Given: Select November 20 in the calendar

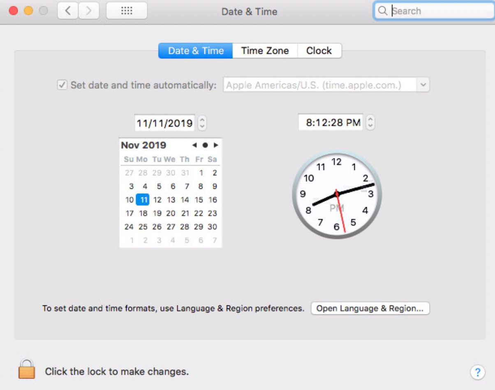Looking at the screenshot, I should pyautogui.click(x=171, y=213).
